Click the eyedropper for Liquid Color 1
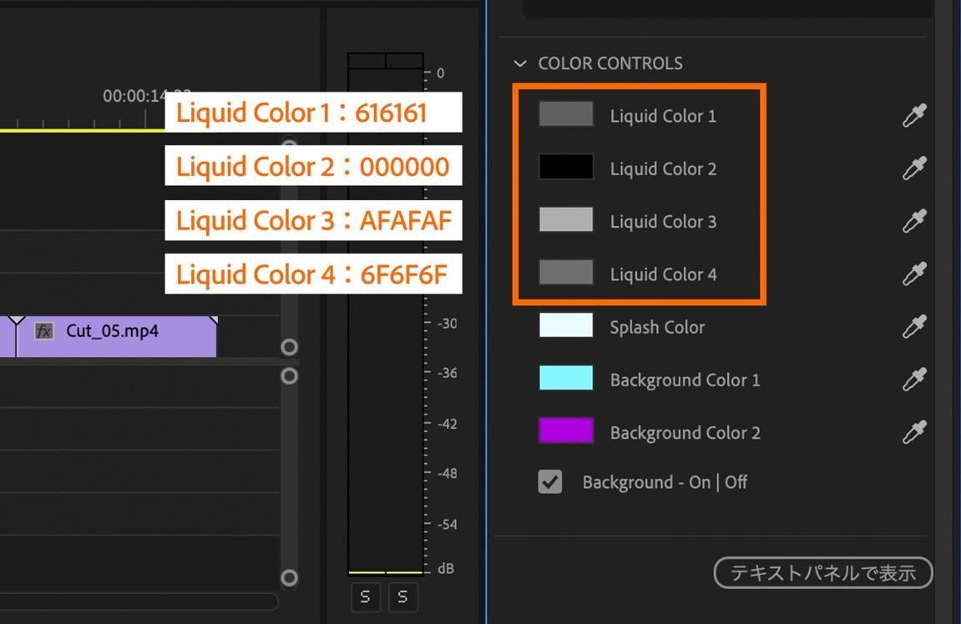This screenshot has height=624, width=961. tap(914, 115)
